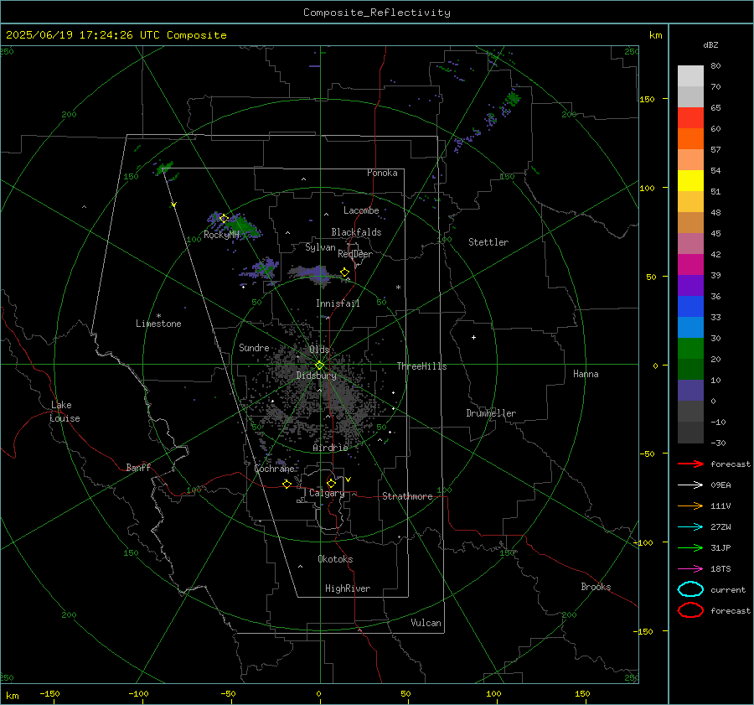The width and height of the screenshot is (754, 705).
Task: Click the Cochrane label
Action: pyautogui.click(x=274, y=469)
